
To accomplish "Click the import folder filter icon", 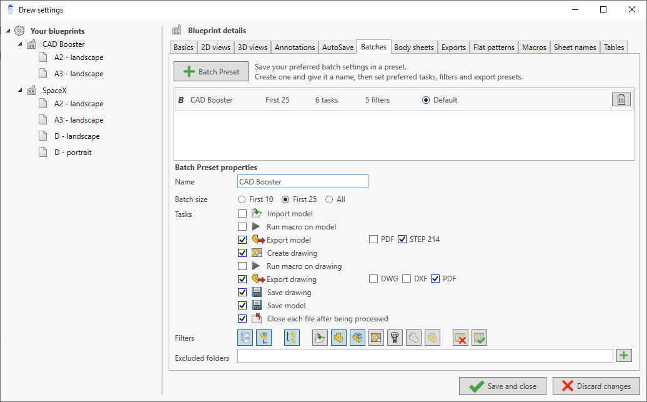I will [x=320, y=338].
